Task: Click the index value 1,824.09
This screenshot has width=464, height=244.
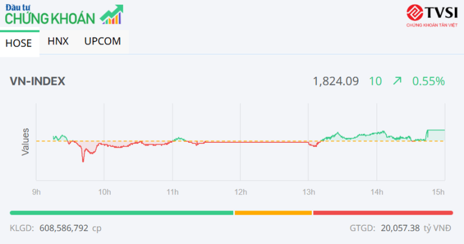Action: pyautogui.click(x=335, y=81)
